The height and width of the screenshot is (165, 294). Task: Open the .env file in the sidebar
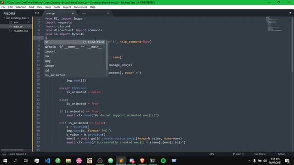(x=16, y=22)
